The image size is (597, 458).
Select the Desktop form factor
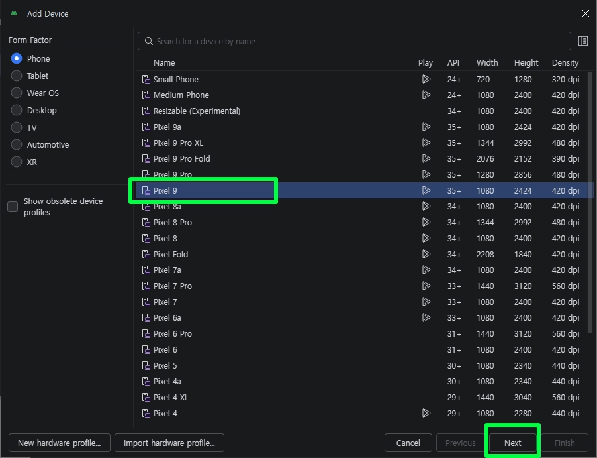tap(17, 110)
